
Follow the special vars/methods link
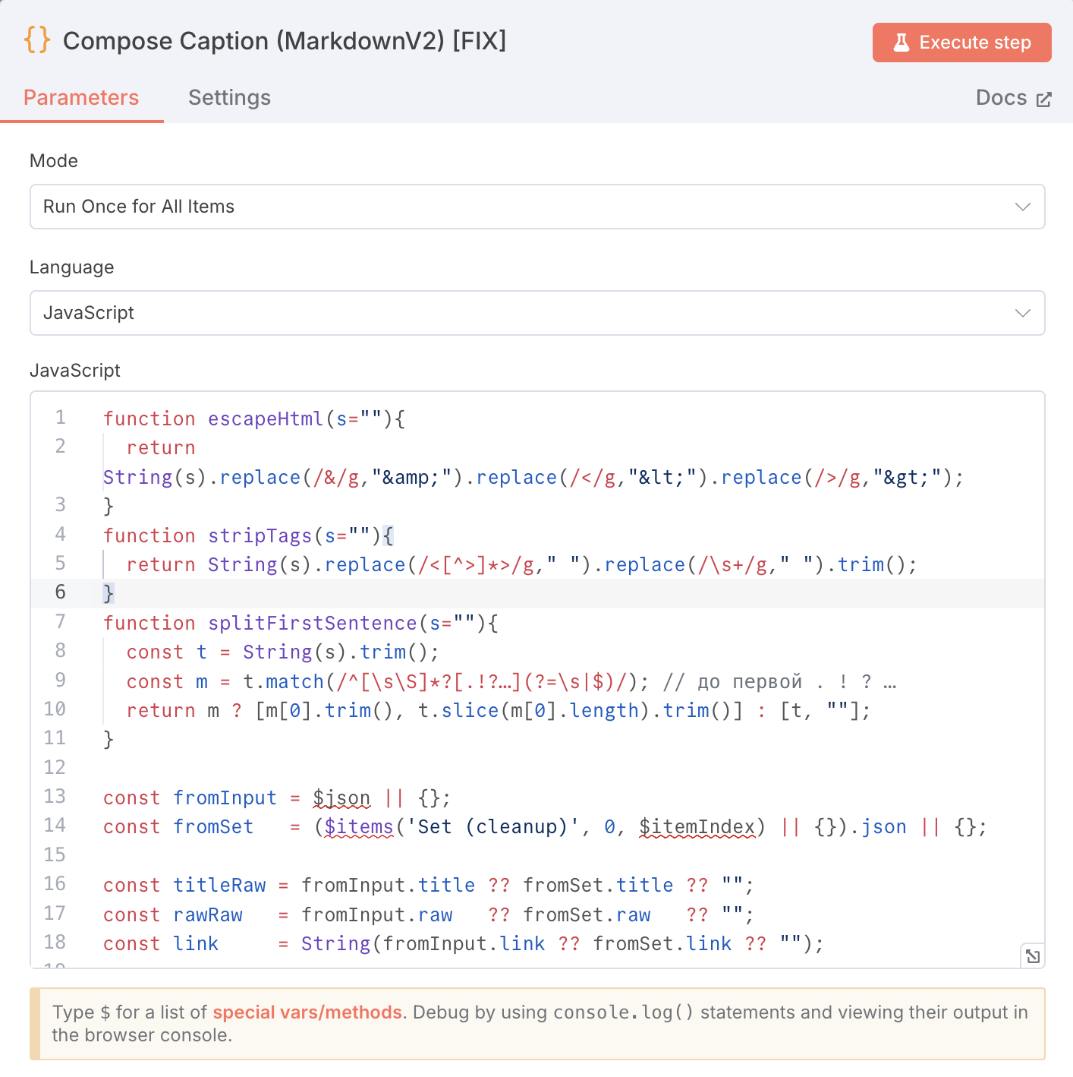point(307,1012)
